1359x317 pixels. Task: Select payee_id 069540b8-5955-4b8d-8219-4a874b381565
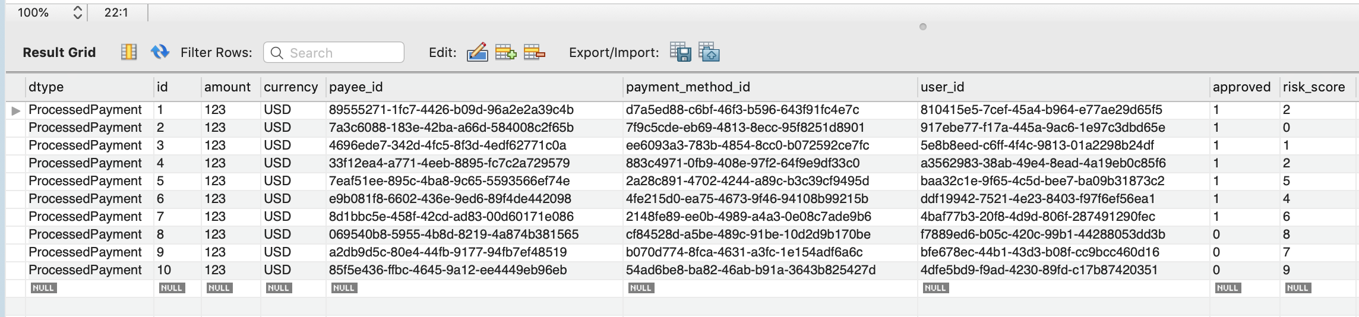pyautogui.click(x=454, y=234)
